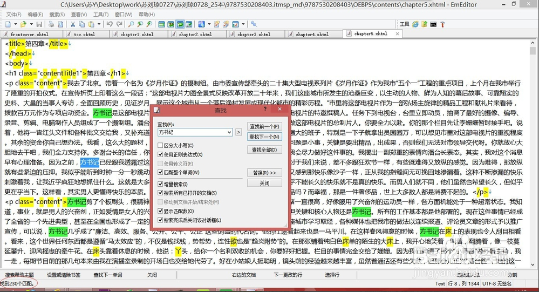
Task: Open dropdown arrow next to Open file
Action: point(31,24)
